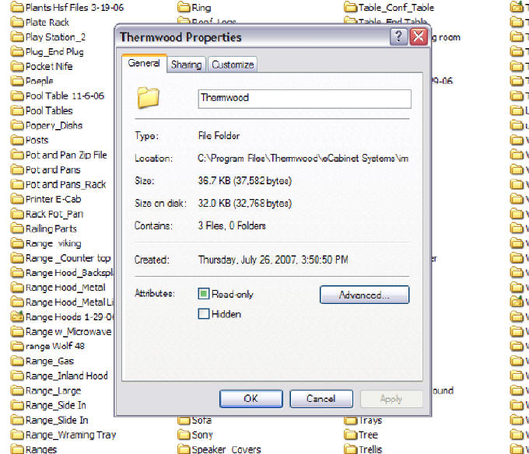Select the Range_Side In folder name
Viewport: 529px width, 454px height.
coord(56,405)
